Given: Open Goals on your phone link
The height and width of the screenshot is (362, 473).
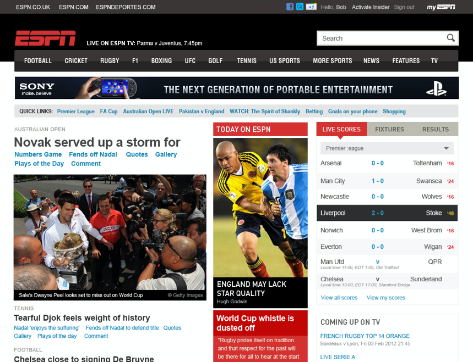Looking at the screenshot, I should [352, 112].
